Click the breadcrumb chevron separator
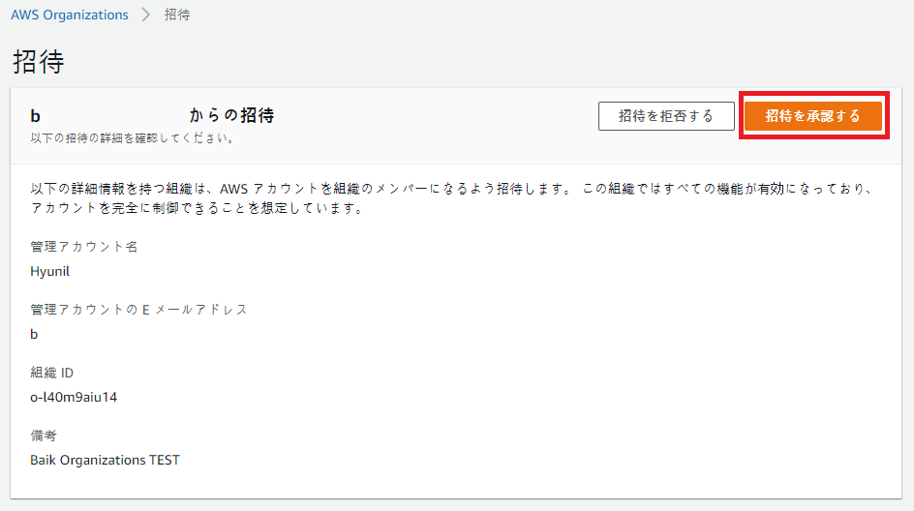 click(x=146, y=15)
